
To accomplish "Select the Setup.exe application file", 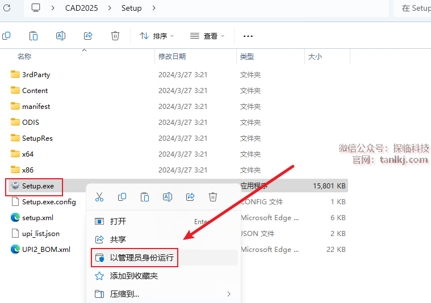I will pos(32,186).
